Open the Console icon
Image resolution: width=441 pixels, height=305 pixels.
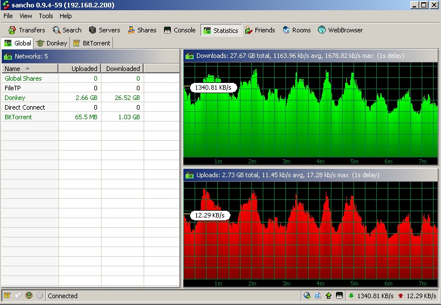point(167,30)
